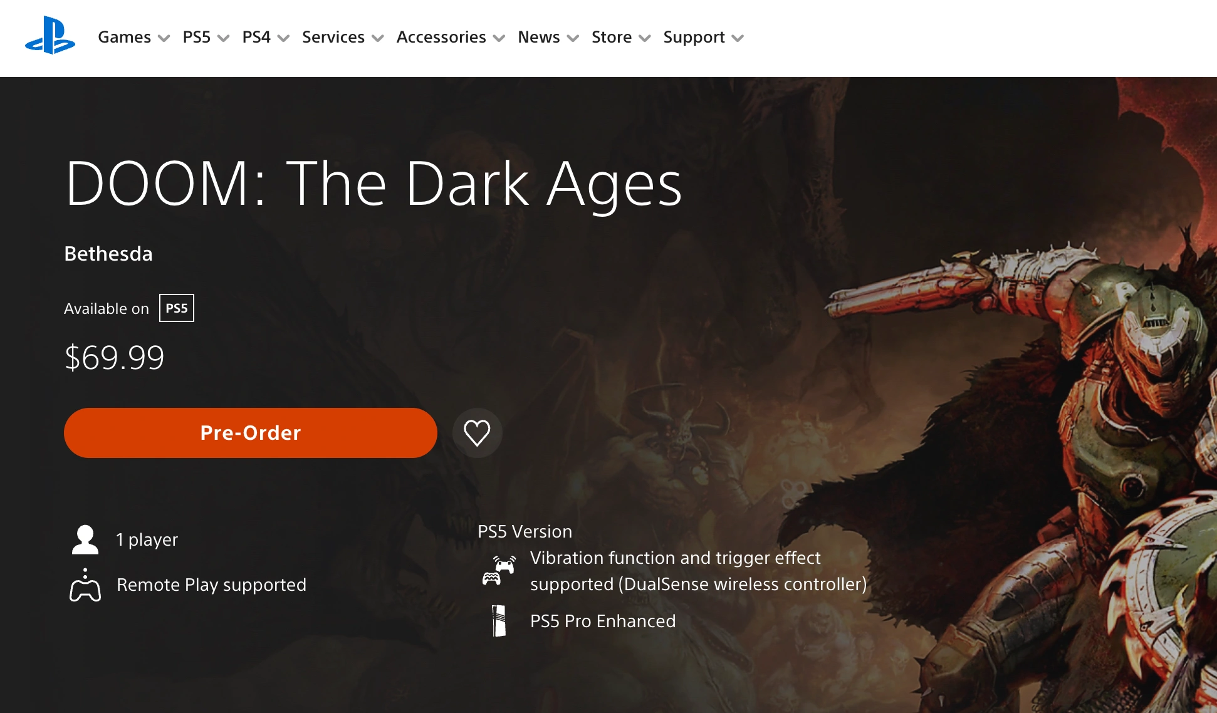Open the Store menu

(621, 37)
